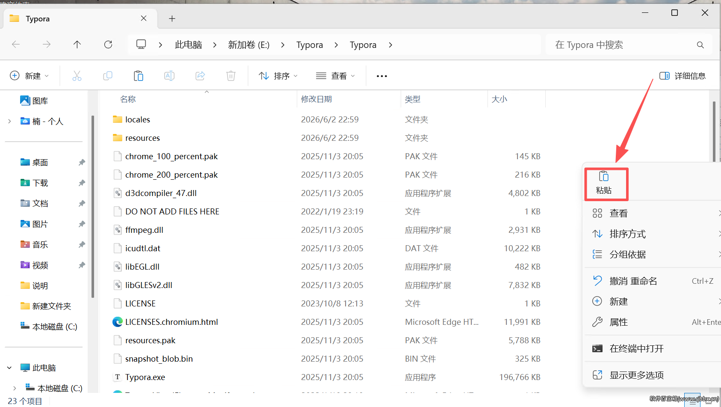The width and height of the screenshot is (721, 407).
Task: Collapse the 此电脑 tree node
Action: click(10, 368)
